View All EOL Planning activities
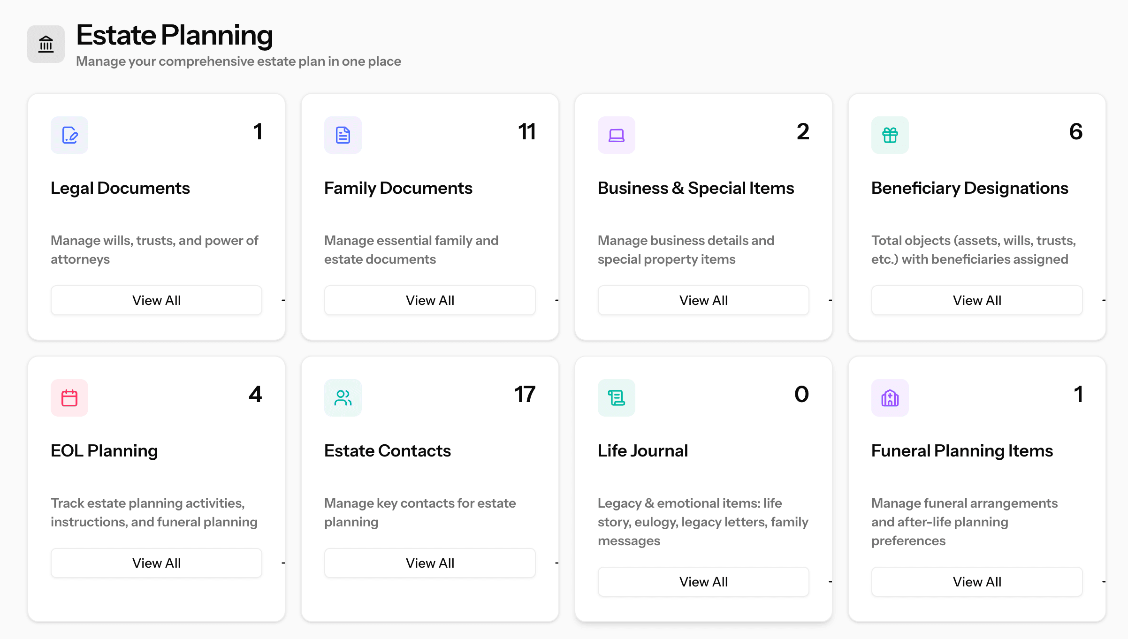Screen dimensions: 1128x639 click(x=156, y=563)
